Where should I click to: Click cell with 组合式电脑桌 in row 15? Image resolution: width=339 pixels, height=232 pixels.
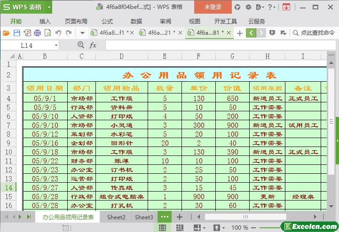[122, 196]
